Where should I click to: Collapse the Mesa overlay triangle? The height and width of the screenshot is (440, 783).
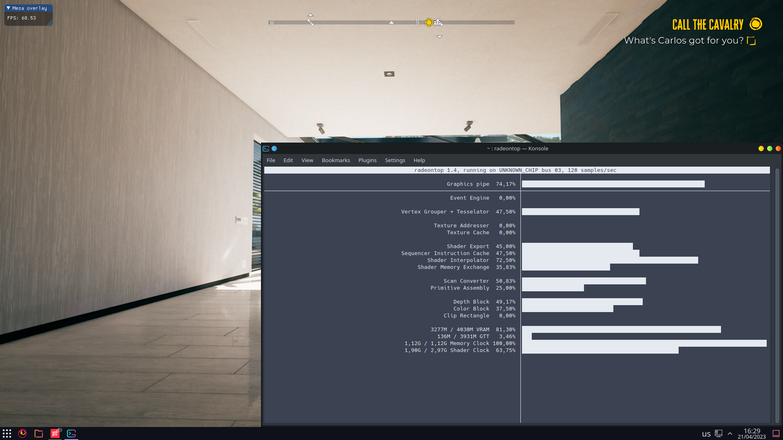click(8, 8)
